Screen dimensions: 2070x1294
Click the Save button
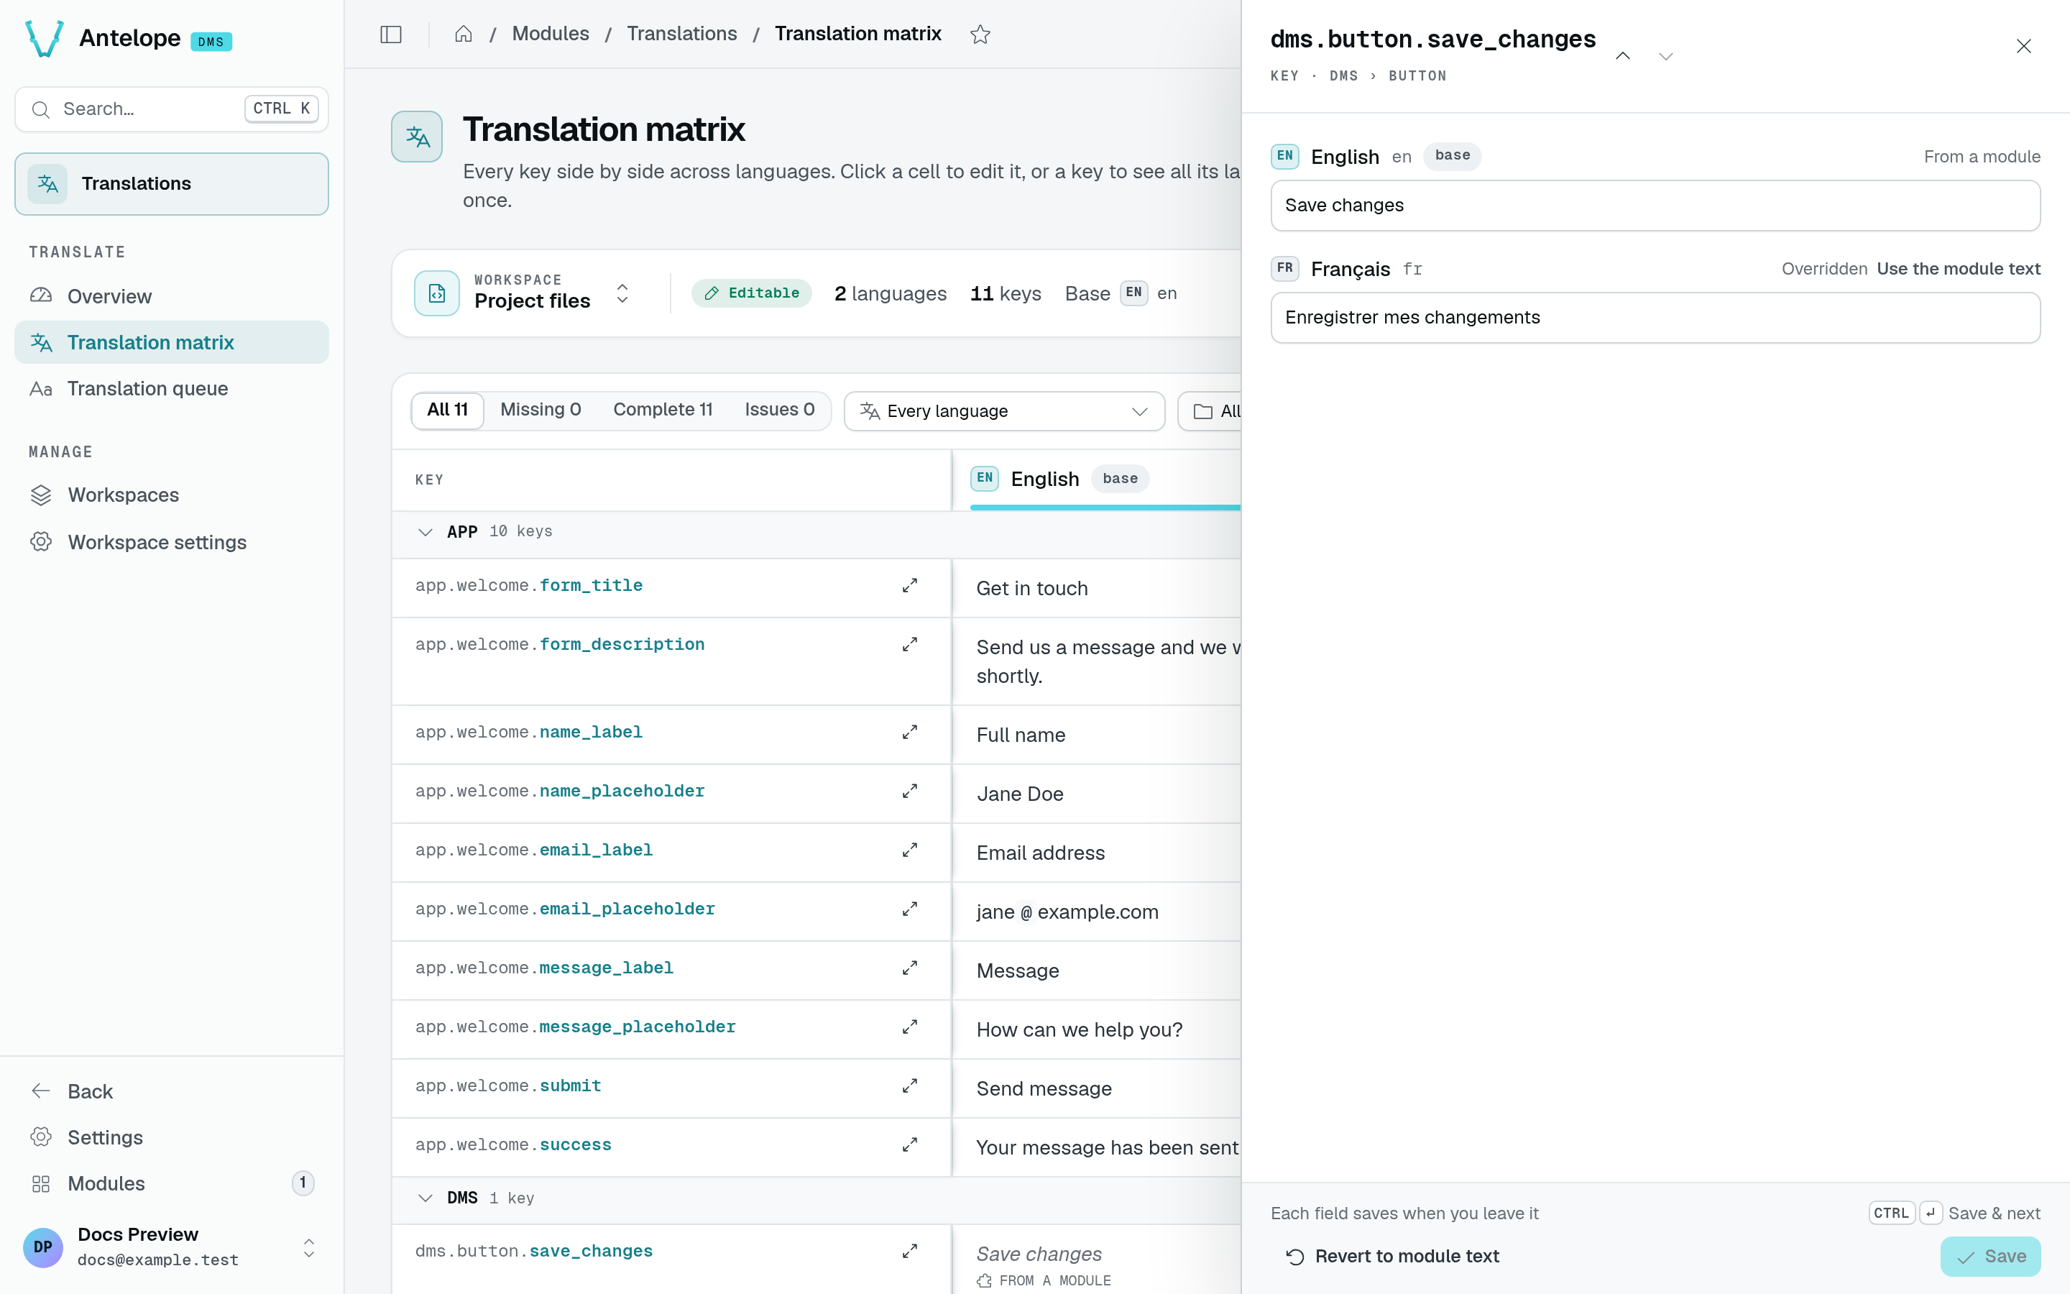pos(1990,1257)
